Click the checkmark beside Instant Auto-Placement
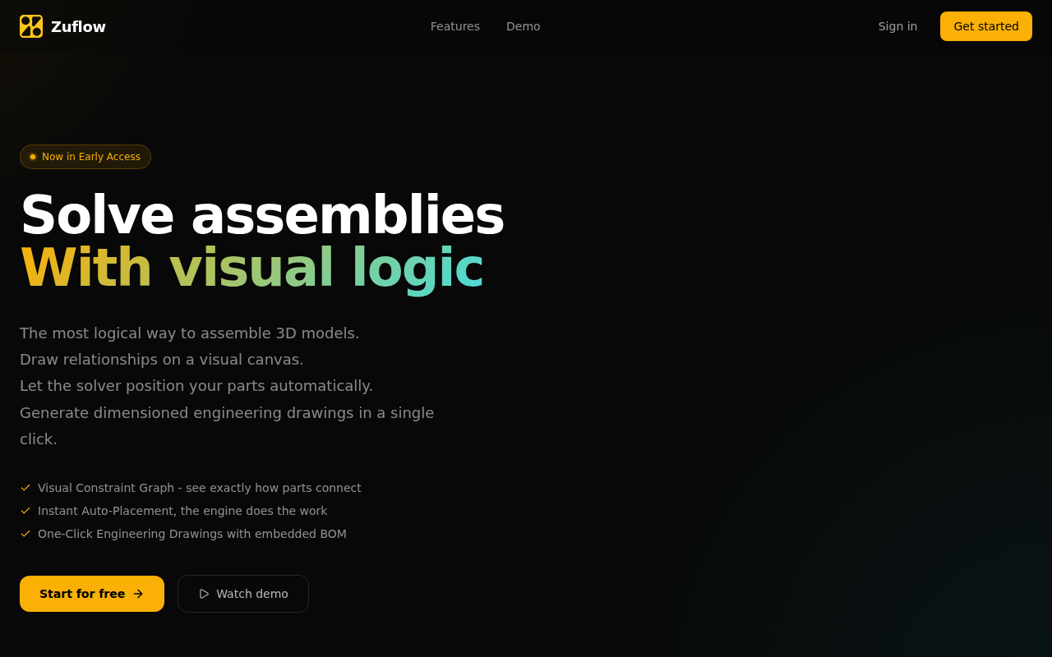Viewport: 1052px width, 657px height. [25, 511]
